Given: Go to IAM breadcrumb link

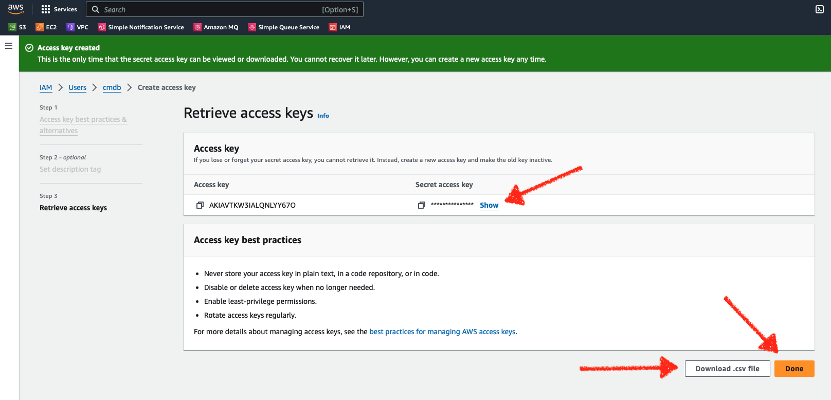Looking at the screenshot, I should click(x=46, y=87).
